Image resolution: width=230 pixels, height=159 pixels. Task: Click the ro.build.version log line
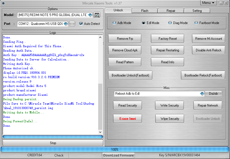click(31, 77)
